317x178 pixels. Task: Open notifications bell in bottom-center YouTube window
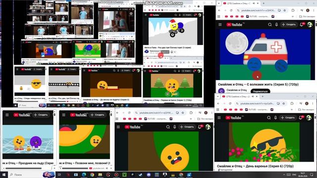click(x=200, y=127)
